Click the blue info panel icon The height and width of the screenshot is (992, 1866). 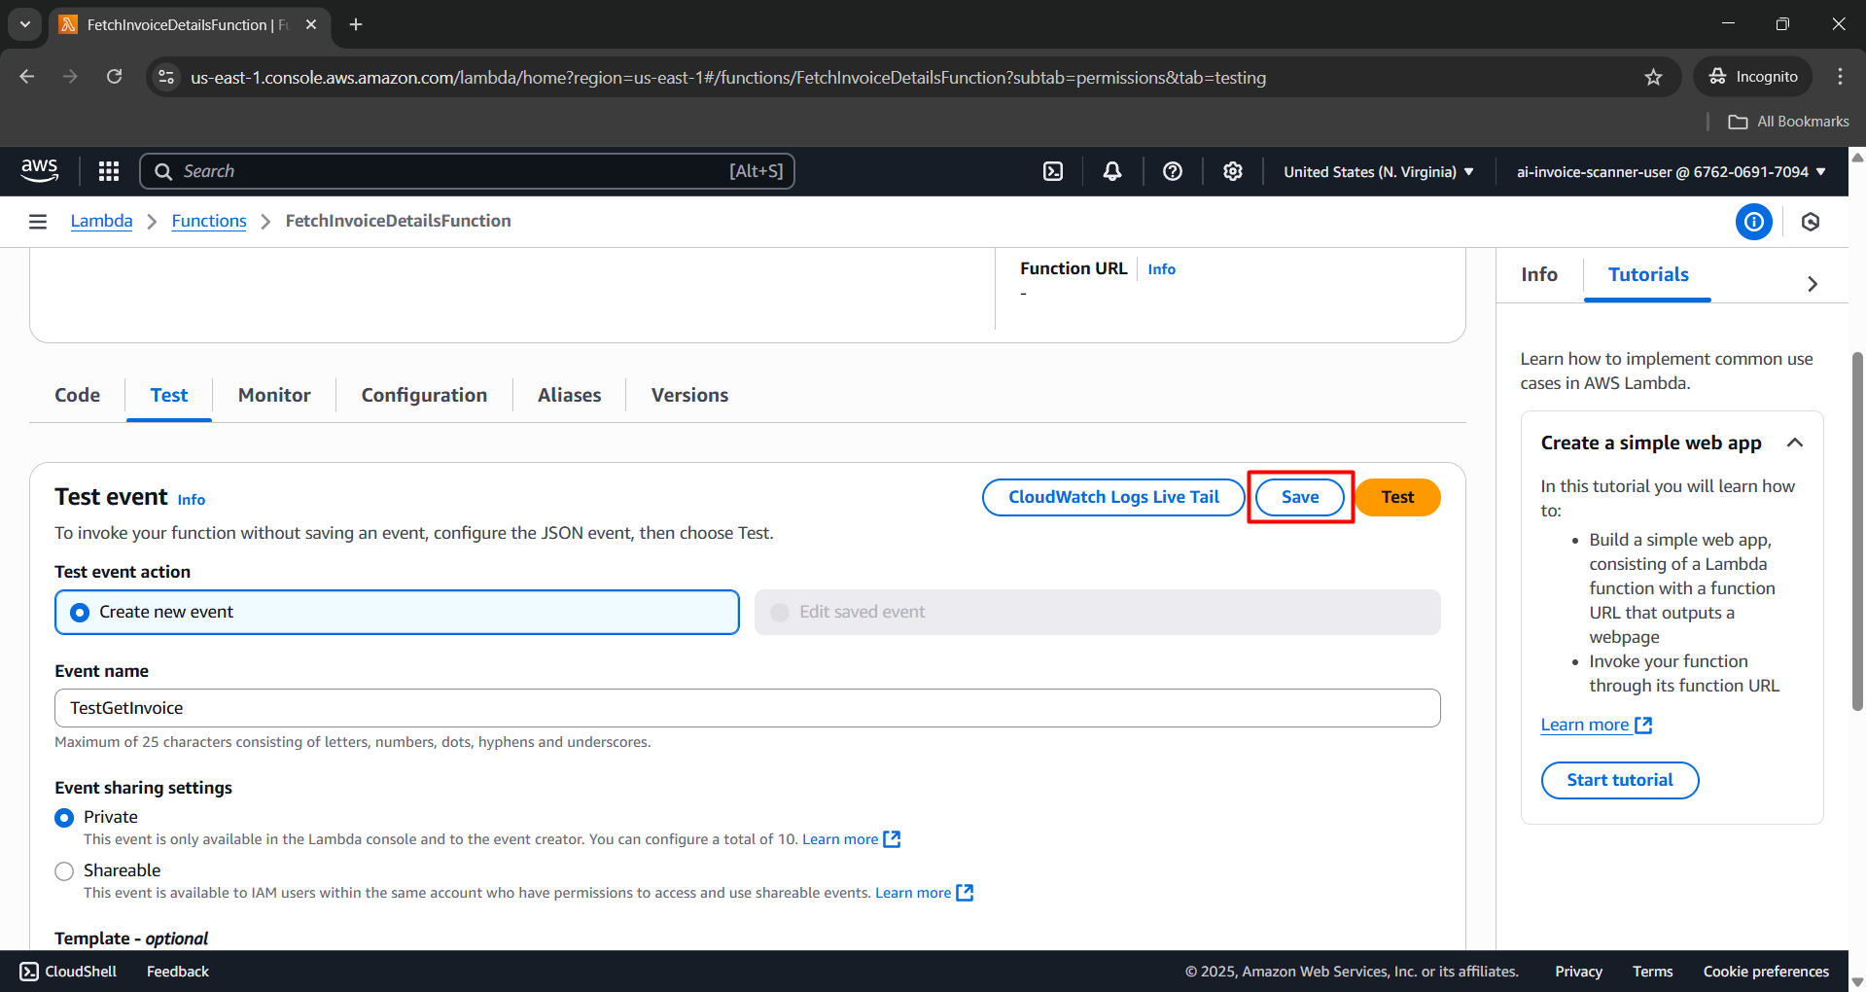(1753, 222)
